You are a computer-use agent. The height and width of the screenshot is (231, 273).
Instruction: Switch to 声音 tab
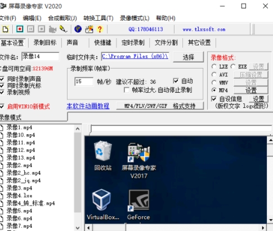[73, 43]
